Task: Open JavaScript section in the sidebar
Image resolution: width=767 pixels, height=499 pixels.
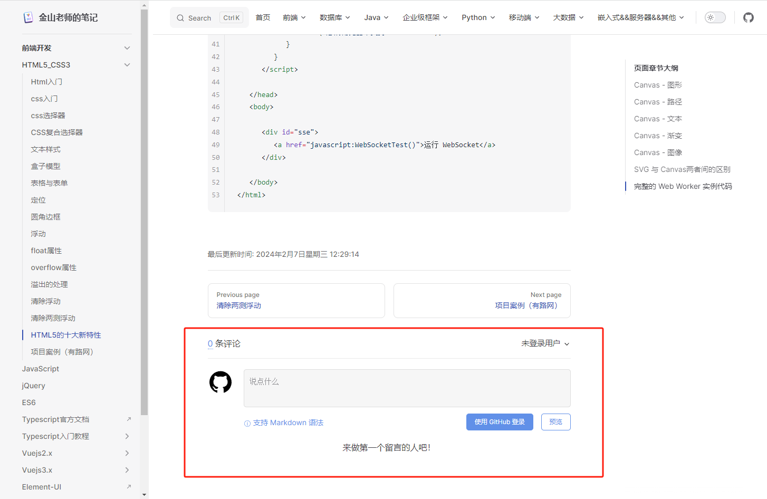Action: 41,369
